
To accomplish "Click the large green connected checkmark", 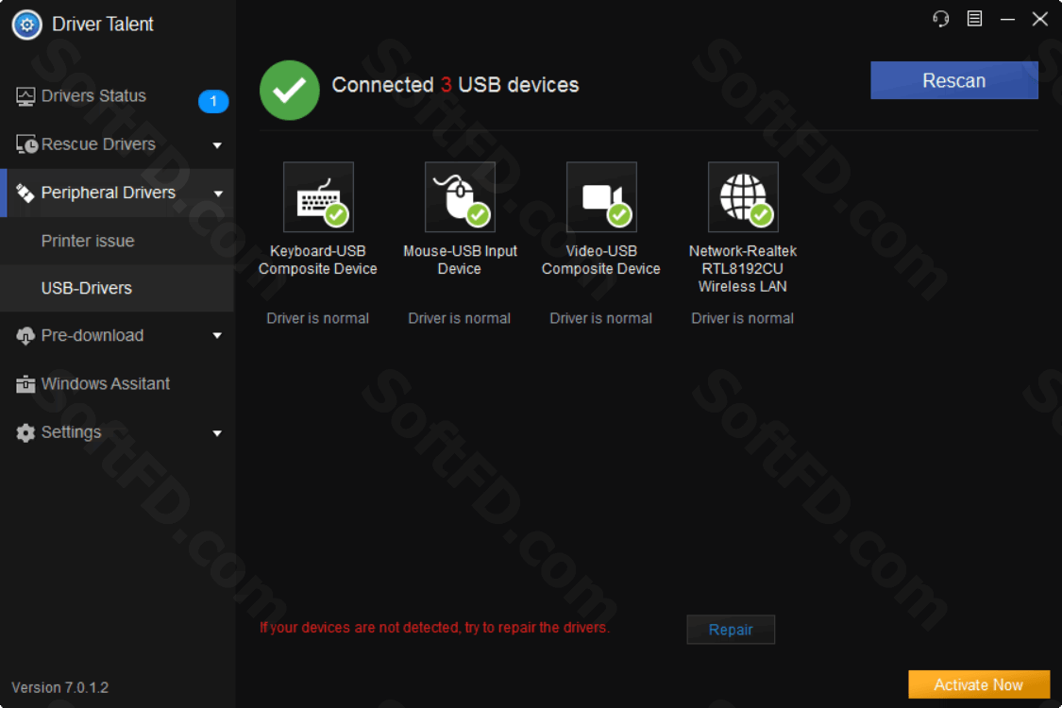I will click(289, 90).
